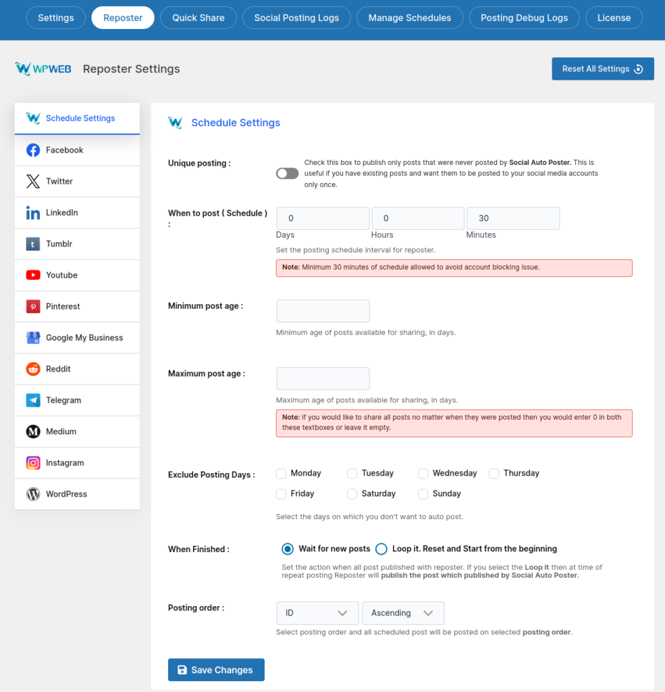Select the Instagram icon in sidebar
This screenshot has height=692, width=665.
33,462
